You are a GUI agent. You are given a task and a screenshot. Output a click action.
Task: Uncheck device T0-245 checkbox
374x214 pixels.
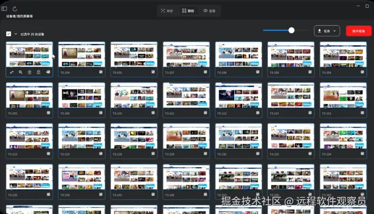(x=153, y=195)
